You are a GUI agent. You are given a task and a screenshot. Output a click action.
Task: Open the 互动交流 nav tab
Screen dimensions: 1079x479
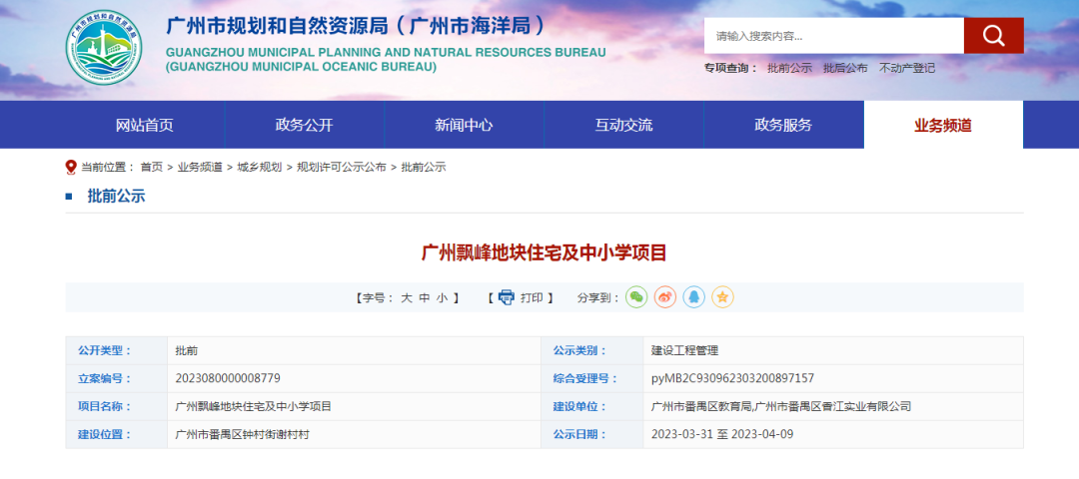[623, 125]
